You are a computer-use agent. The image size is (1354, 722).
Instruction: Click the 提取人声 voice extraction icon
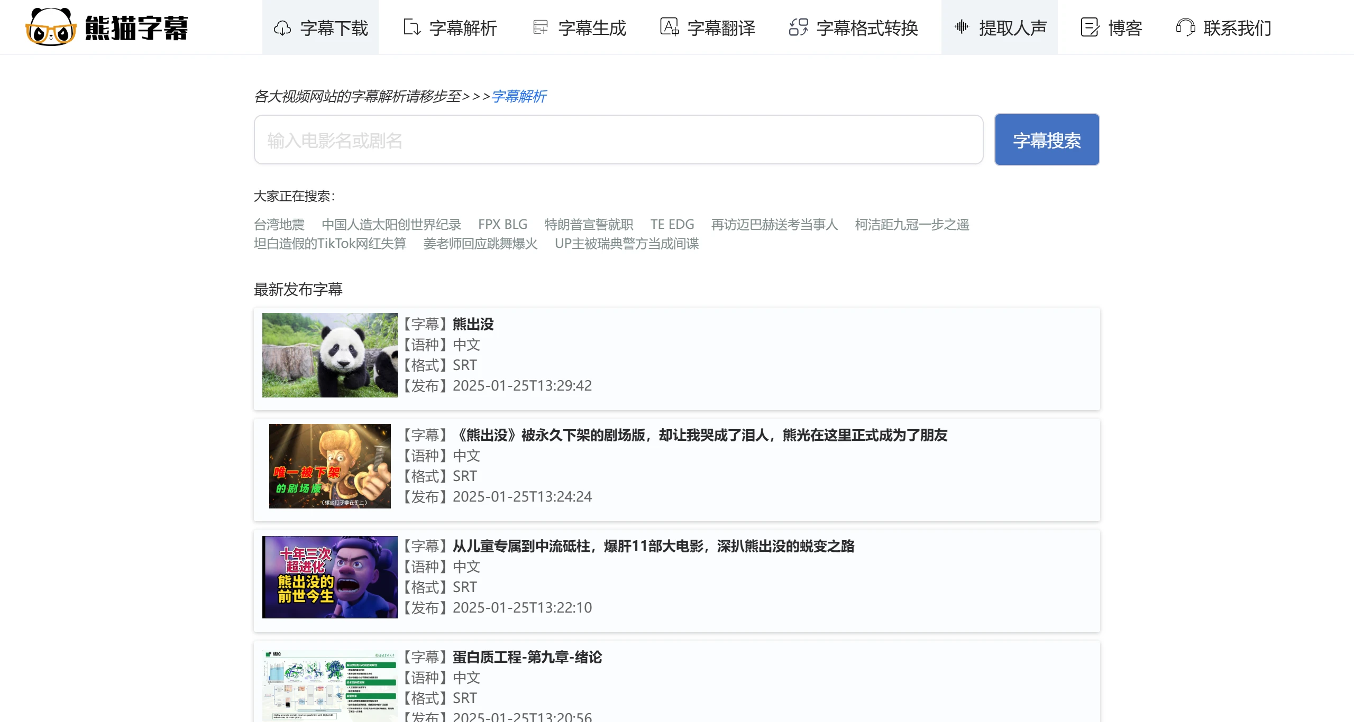(x=961, y=28)
